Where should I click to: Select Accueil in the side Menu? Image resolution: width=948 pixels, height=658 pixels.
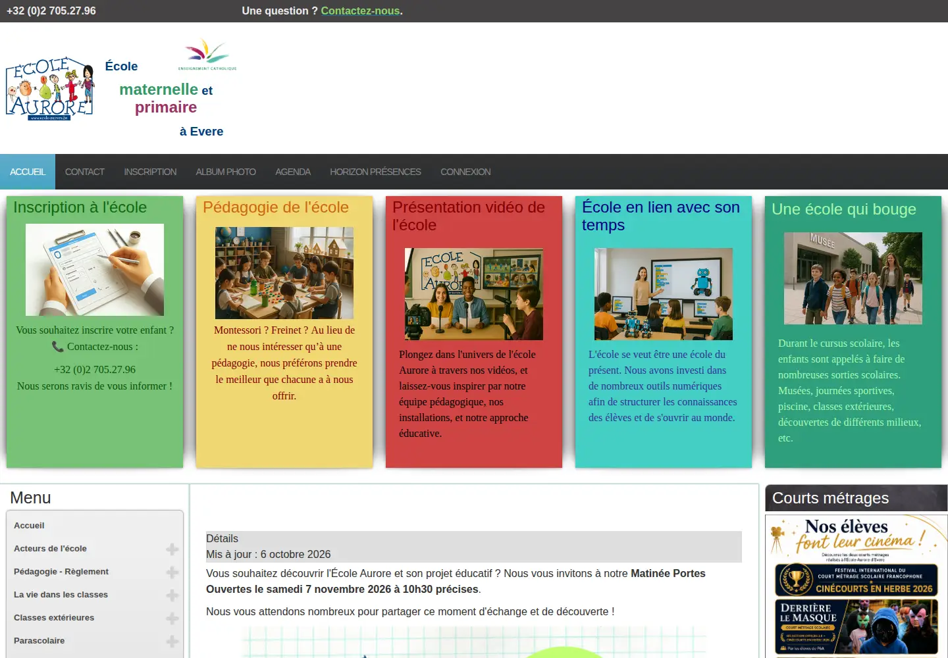click(x=29, y=526)
